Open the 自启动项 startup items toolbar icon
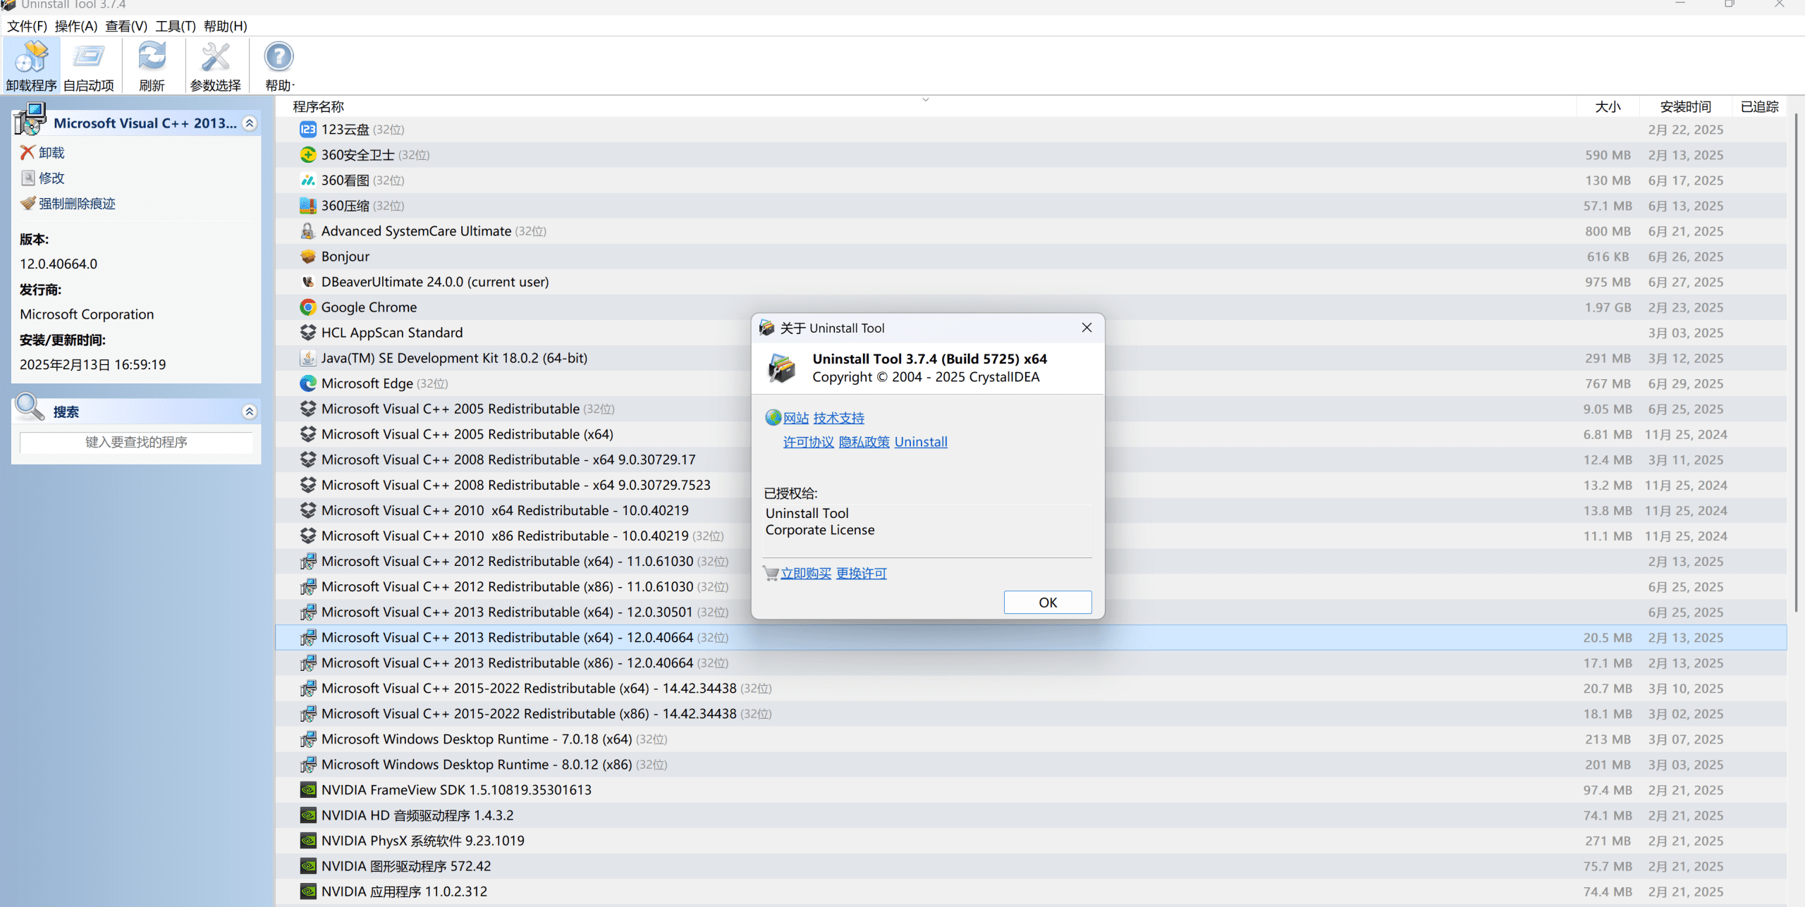 pyautogui.click(x=88, y=66)
